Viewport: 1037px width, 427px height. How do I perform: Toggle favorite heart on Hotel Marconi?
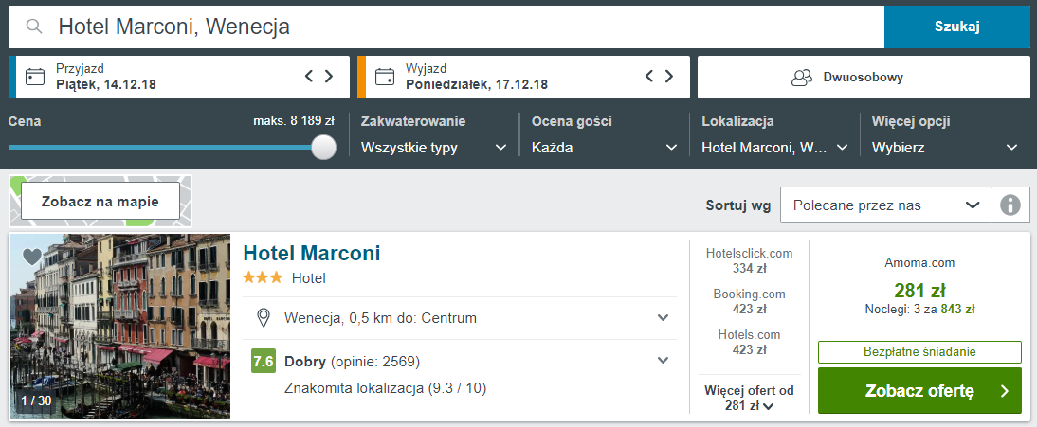pyautogui.click(x=31, y=257)
